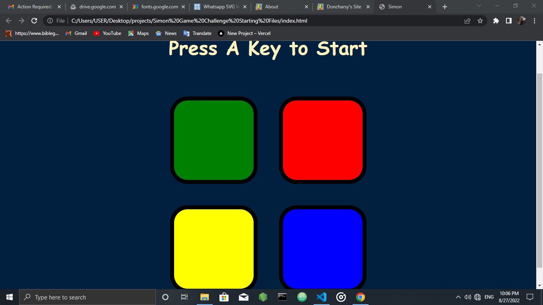Open the New Project – Vercel bookmark

pos(244,33)
